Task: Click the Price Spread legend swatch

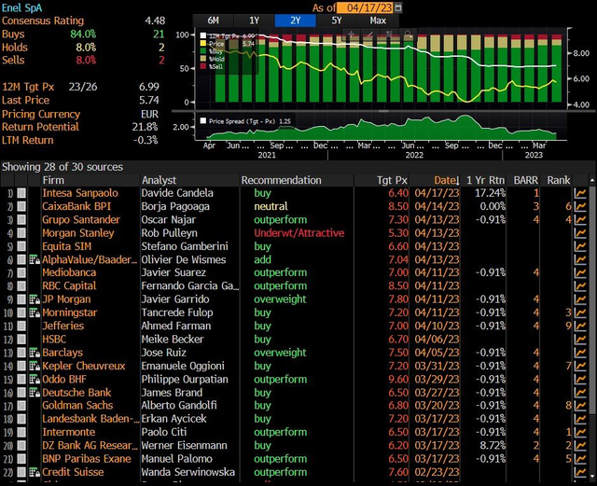Action: coord(203,121)
